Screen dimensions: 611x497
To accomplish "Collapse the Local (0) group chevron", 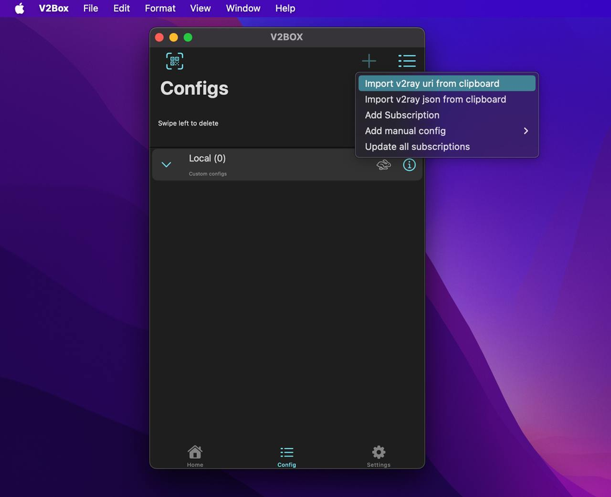I will (x=166, y=165).
